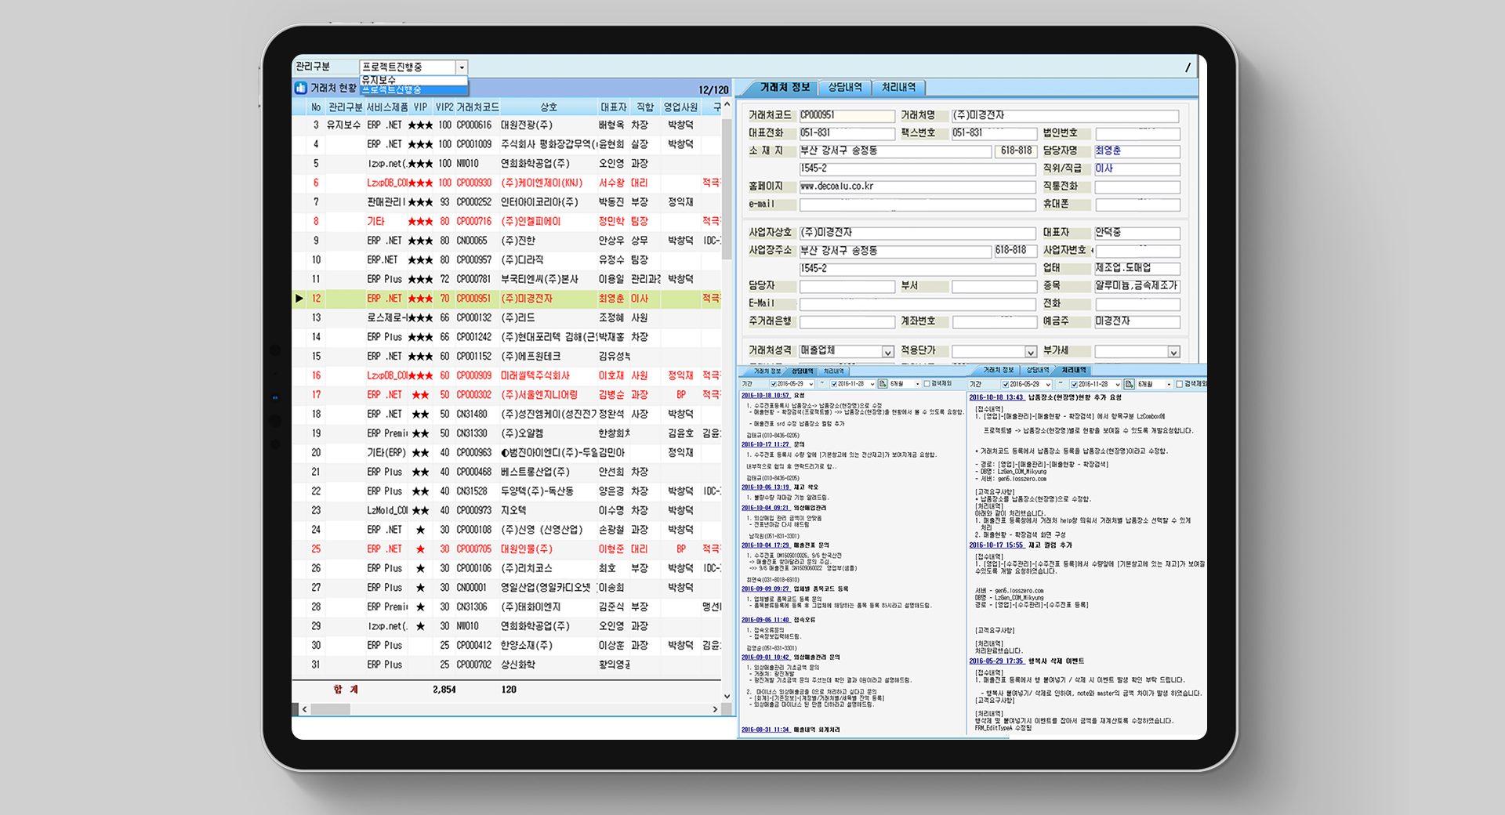
Task: Click the 담당자명 field showing 최영춘
Action: (1137, 150)
